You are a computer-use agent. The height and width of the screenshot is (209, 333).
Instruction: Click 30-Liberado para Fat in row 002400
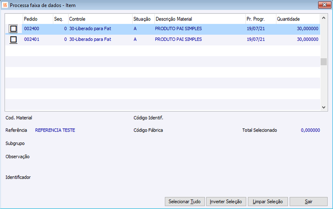[90, 29]
